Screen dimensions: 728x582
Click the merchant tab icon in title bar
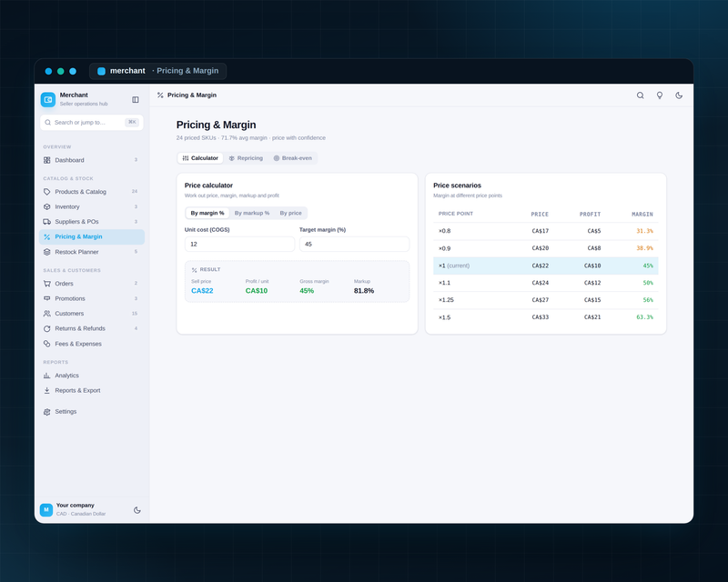click(x=101, y=71)
